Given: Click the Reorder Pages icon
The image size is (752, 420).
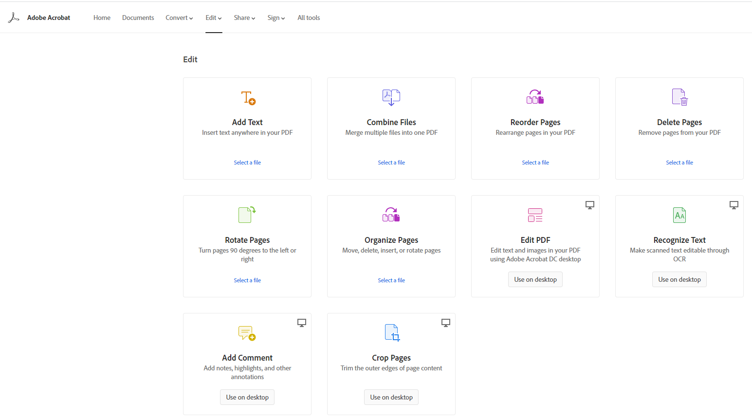Looking at the screenshot, I should (535, 97).
